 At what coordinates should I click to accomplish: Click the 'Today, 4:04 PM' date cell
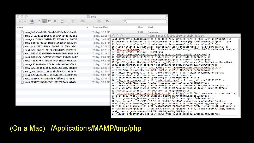[101, 57]
